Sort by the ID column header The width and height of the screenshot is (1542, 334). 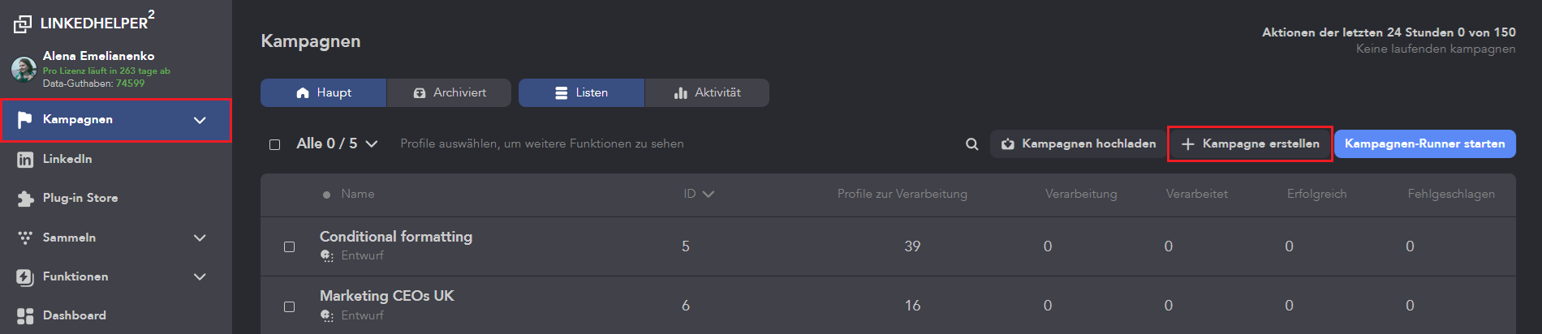coord(698,194)
